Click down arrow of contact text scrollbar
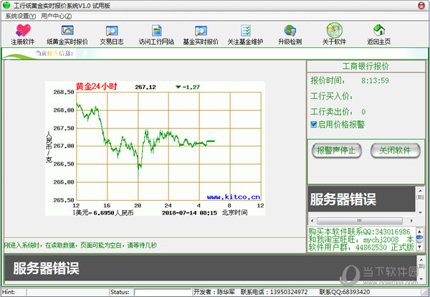The height and width of the screenshot is (297, 430). pyautogui.click(x=419, y=247)
